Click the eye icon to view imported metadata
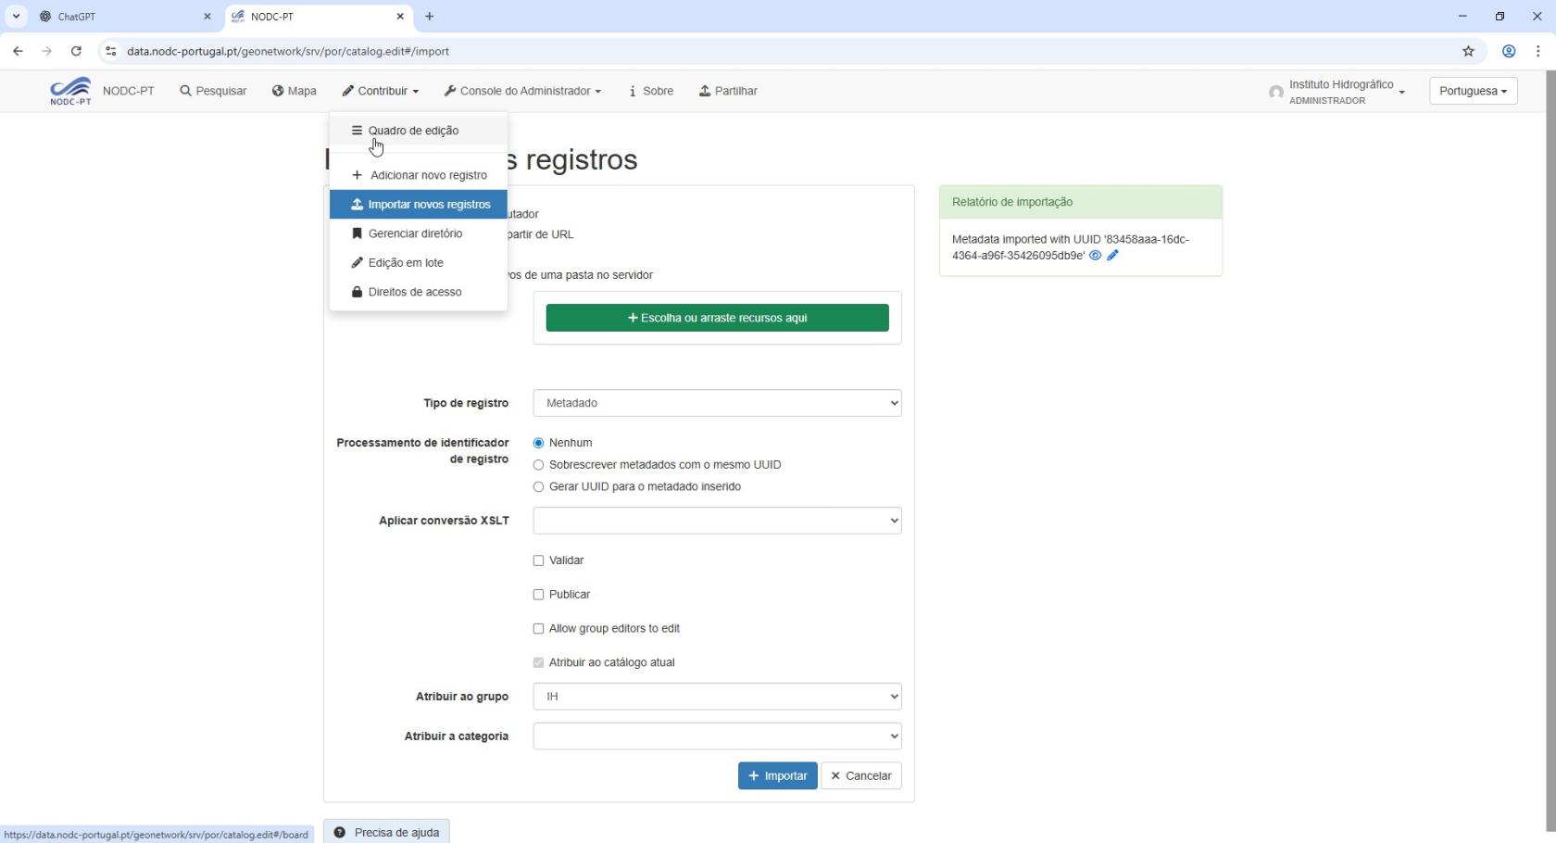Screen dimensions: 1556x843 click(x=1095, y=256)
